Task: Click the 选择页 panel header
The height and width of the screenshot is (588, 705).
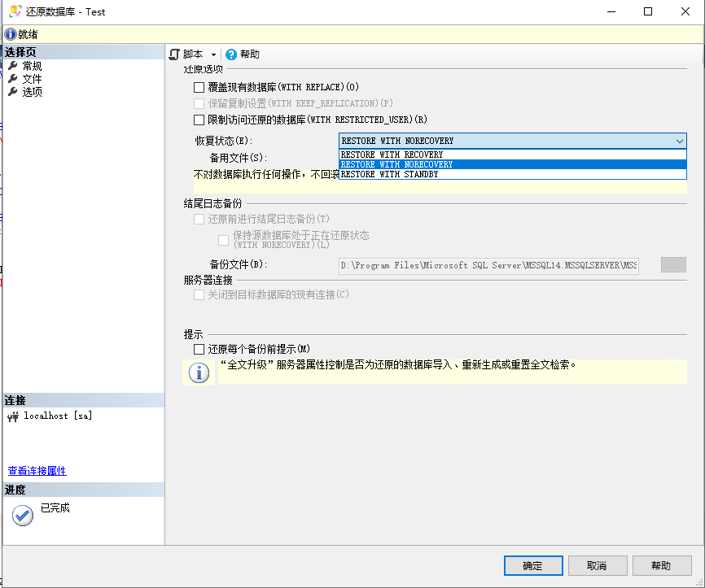Action: 84,52
